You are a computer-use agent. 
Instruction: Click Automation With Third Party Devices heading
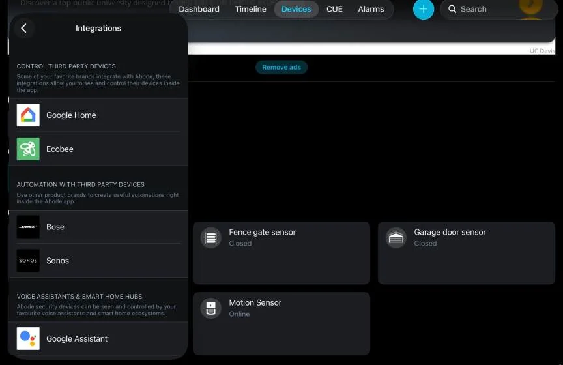tap(80, 184)
